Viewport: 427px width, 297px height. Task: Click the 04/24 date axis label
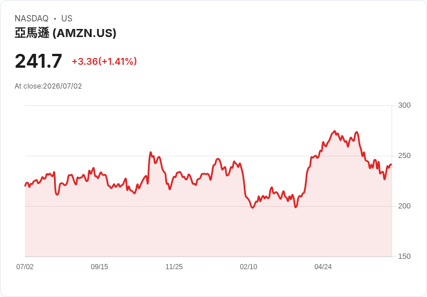pyautogui.click(x=323, y=266)
